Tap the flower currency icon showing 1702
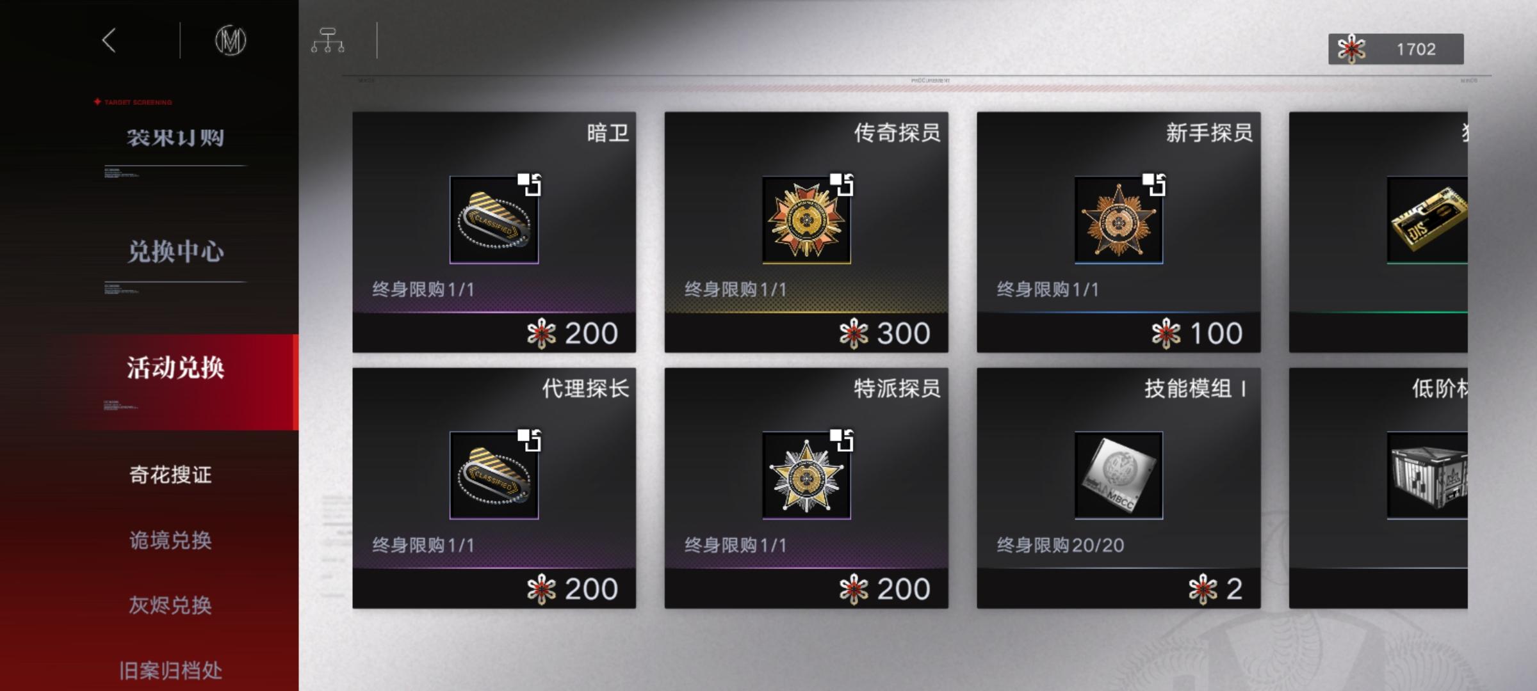This screenshot has width=1537, height=691. 1351,49
